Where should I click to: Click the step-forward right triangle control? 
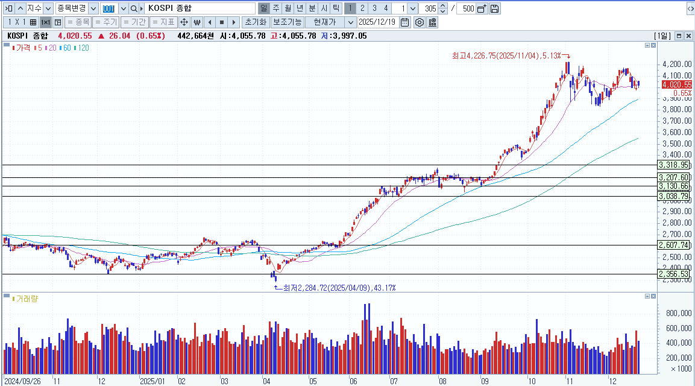[234, 22]
